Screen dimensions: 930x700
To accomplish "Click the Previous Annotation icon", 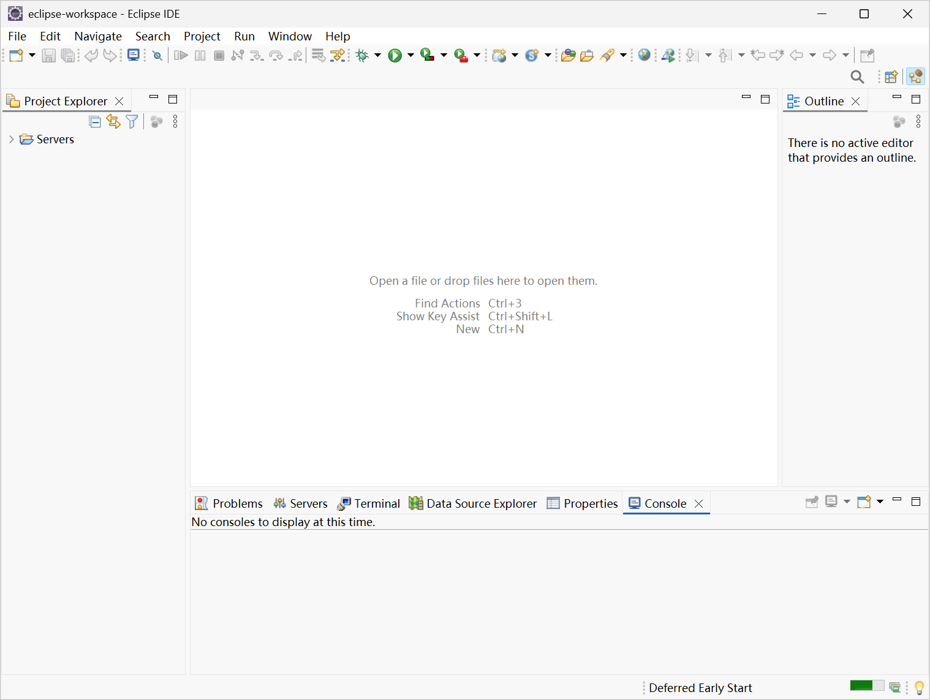I will coord(725,56).
